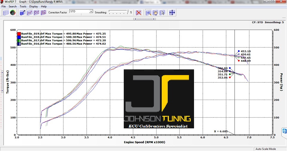Click the Engine Speed (RPM x1000) axis title
Screen dimensions: 287x151
click(x=144, y=142)
